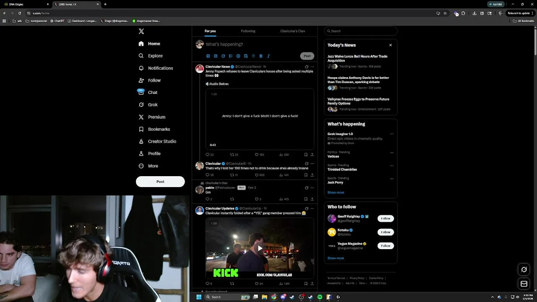This screenshot has height=302, width=537.
Task: Open Spotify from the Windows taskbar
Action: click(320, 297)
